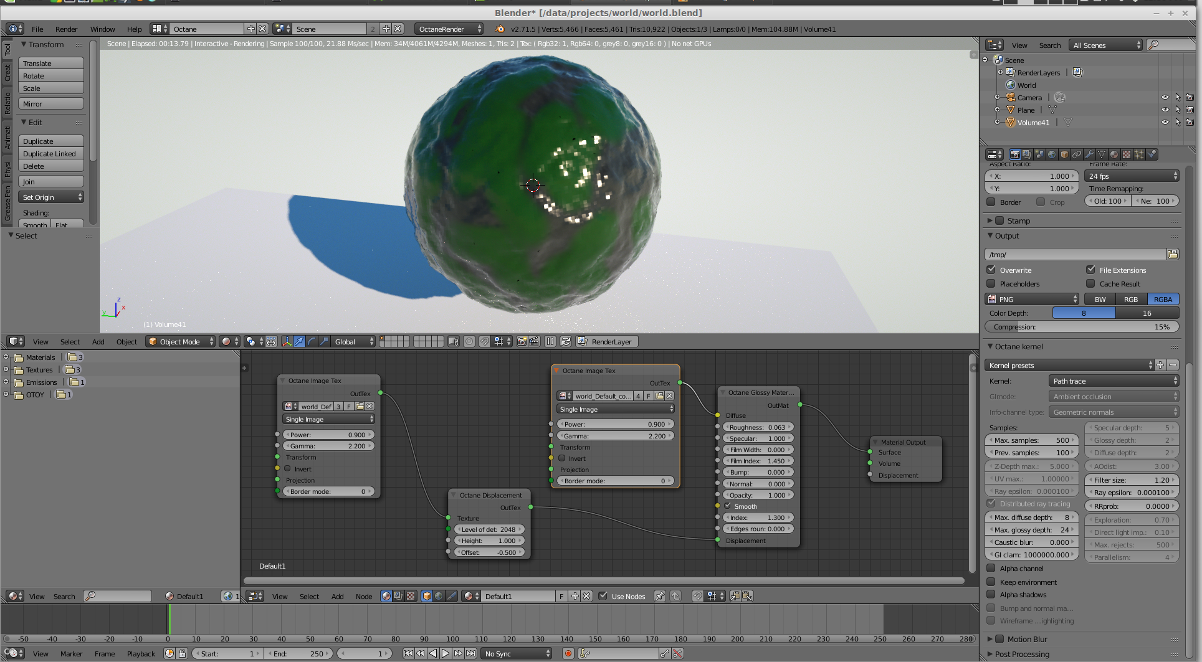
Task: Expand the Motion Blur panel
Action: point(990,639)
